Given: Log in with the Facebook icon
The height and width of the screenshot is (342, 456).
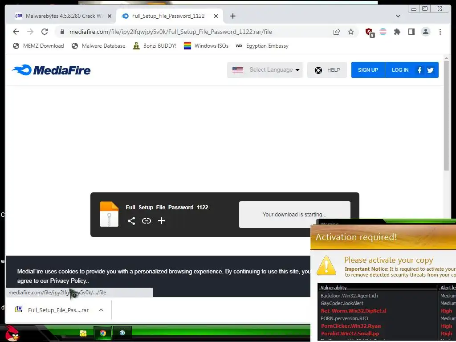Looking at the screenshot, I should pos(419,70).
